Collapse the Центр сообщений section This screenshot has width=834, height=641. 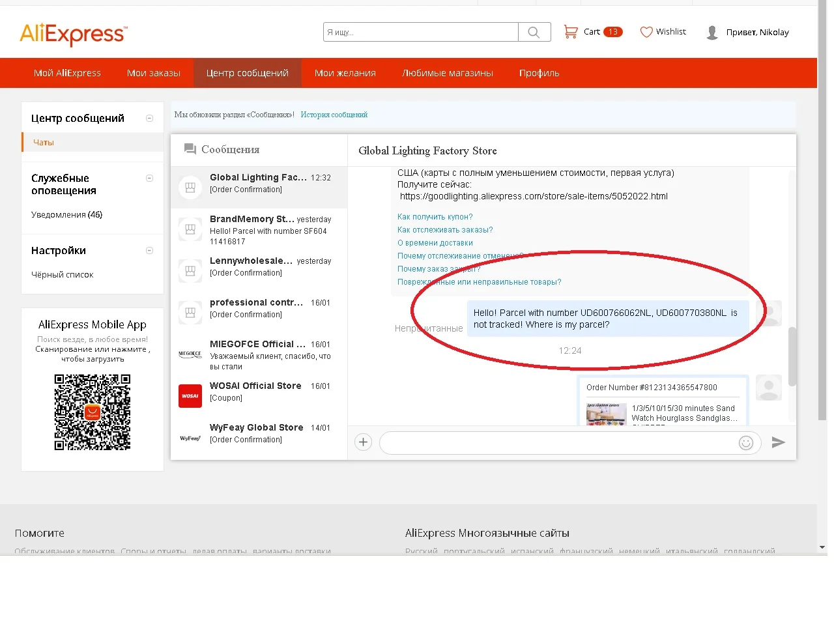pyautogui.click(x=149, y=119)
